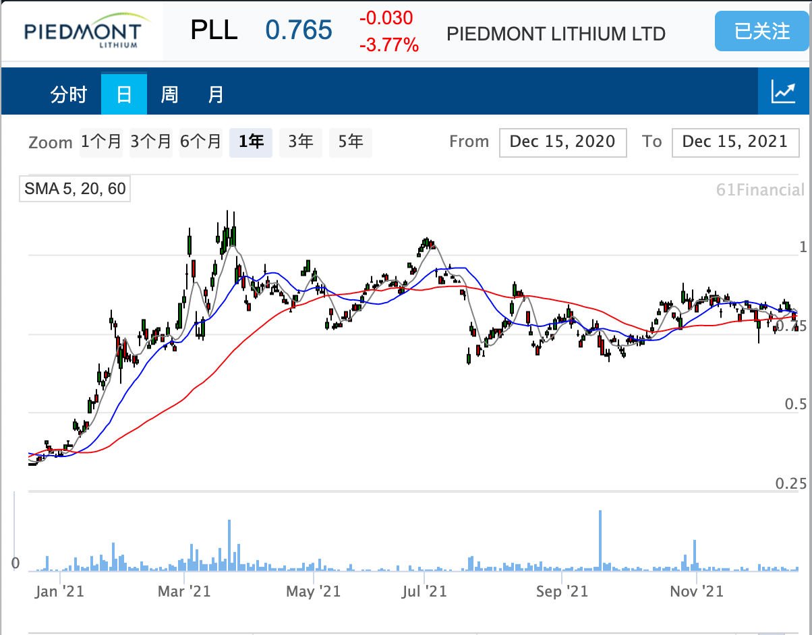Click the SMA 5, 20, 60 legend

click(x=75, y=189)
